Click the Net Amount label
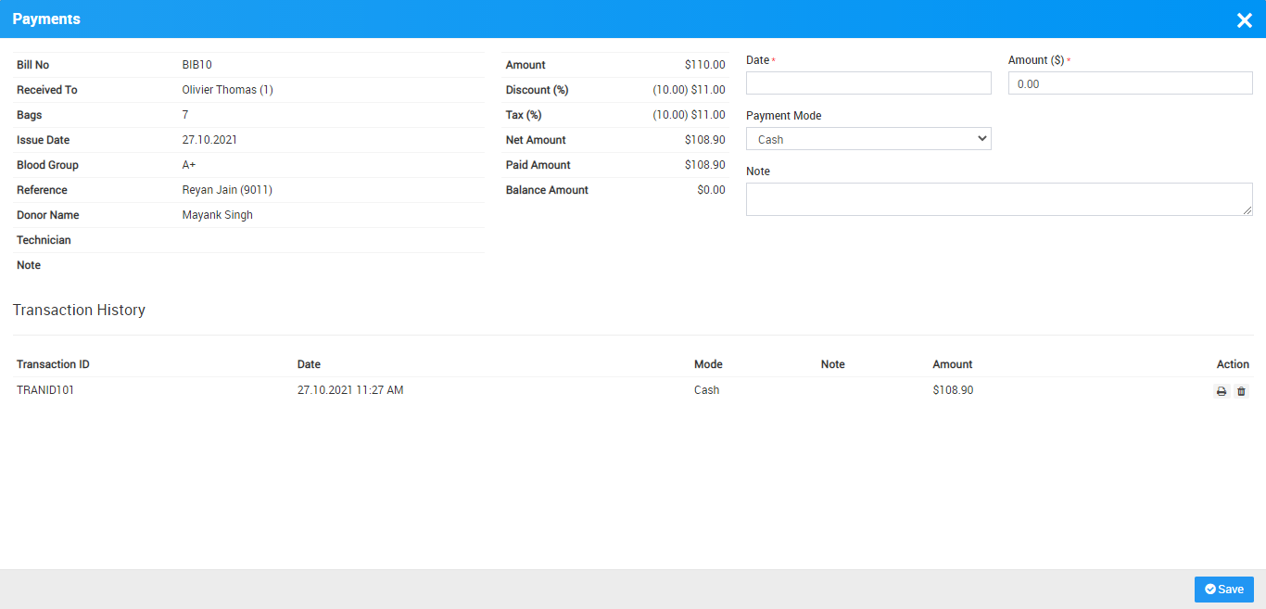The height and width of the screenshot is (609, 1266). tap(536, 140)
